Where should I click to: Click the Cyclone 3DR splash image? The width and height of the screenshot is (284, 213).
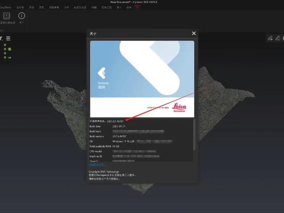[142, 79]
